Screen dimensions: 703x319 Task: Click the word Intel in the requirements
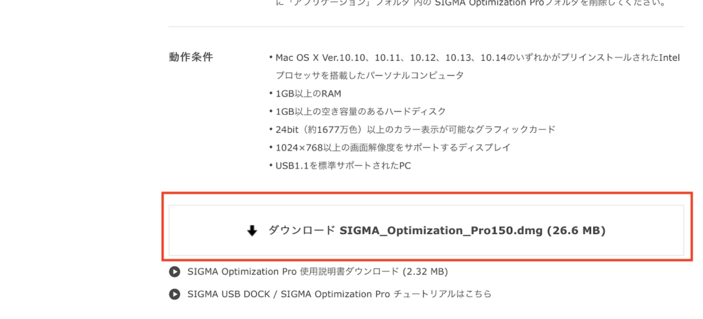click(x=669, y=58)
